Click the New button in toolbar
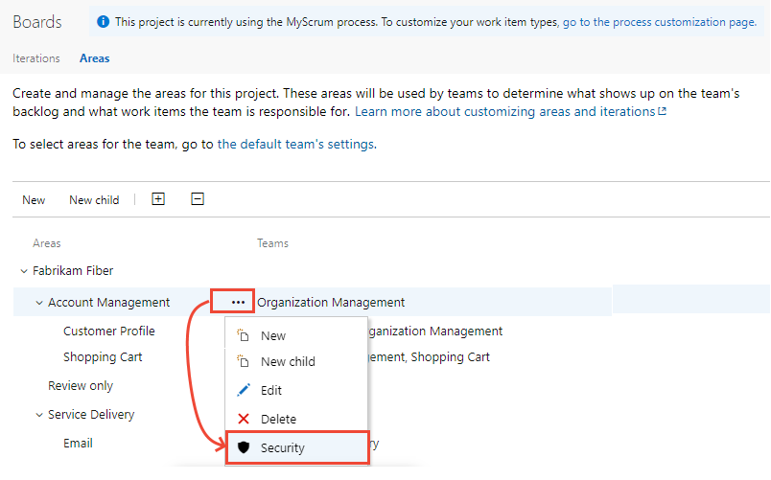Screen dimensions: 771x480 tap(34, 200)
